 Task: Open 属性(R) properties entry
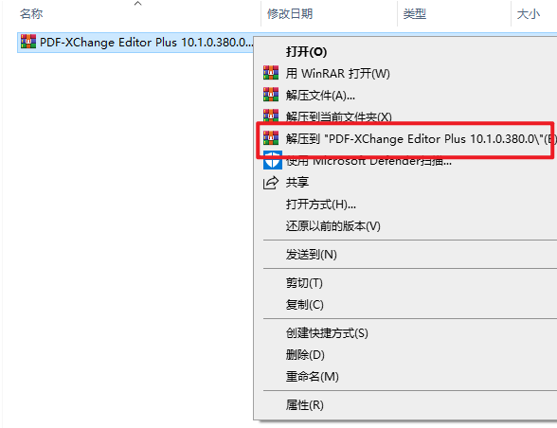[305, 405]
